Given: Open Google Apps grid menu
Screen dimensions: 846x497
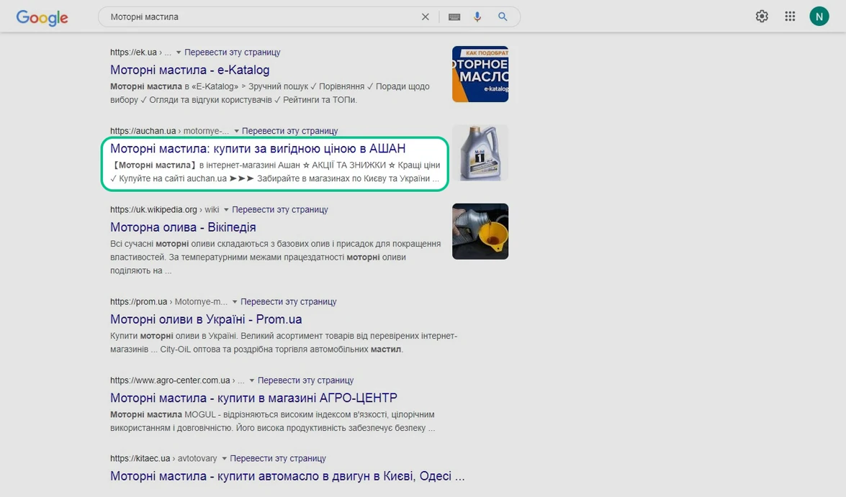Looking at the screenshot, I should click(x=790, y=15).
